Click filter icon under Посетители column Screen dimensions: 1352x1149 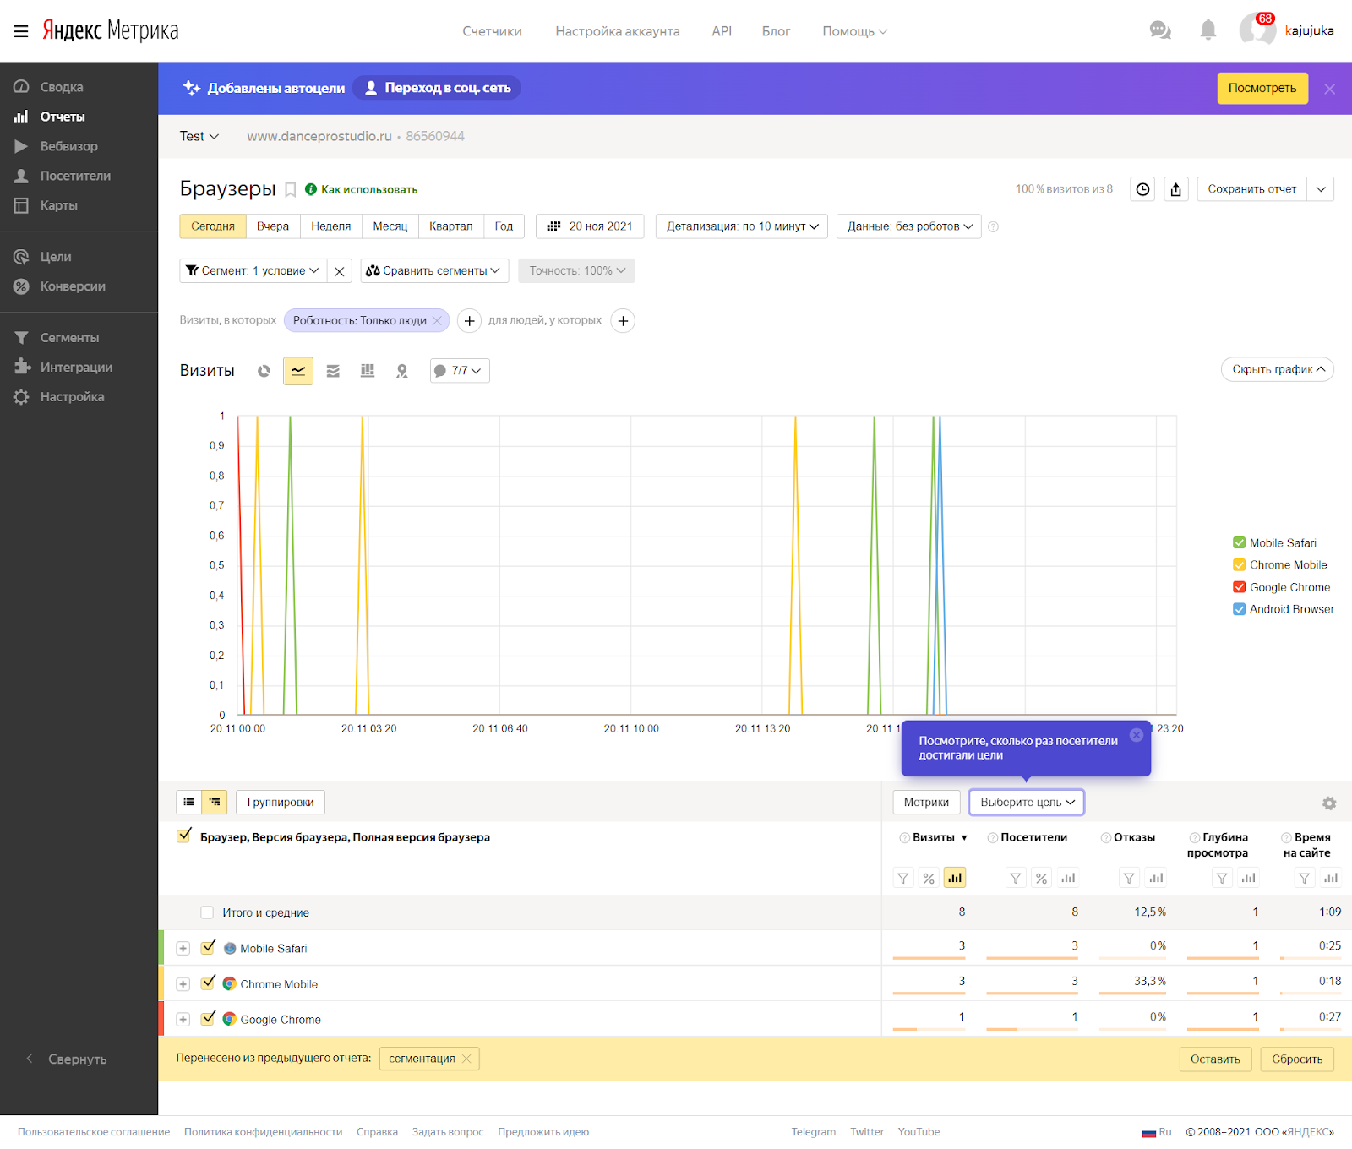1016,879
